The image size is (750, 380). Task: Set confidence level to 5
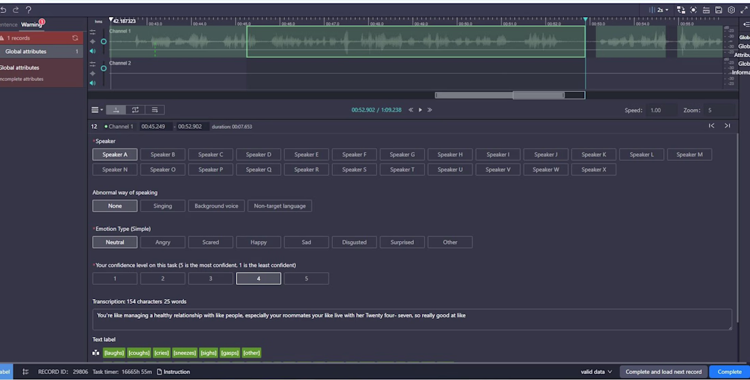click(306, 279)
